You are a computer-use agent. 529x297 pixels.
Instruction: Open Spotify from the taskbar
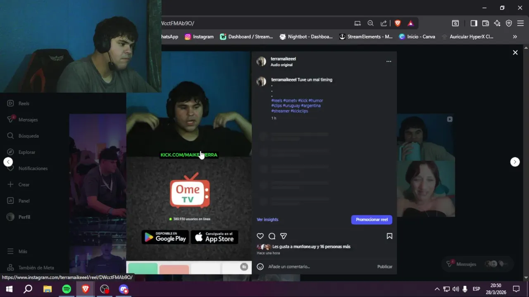[x=67, y=289]
